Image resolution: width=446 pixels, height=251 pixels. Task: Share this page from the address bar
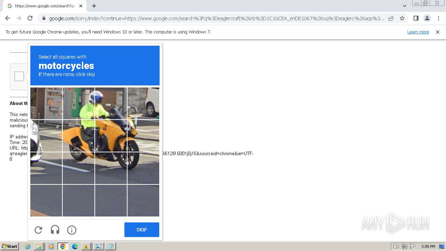[x=391, y=18]
